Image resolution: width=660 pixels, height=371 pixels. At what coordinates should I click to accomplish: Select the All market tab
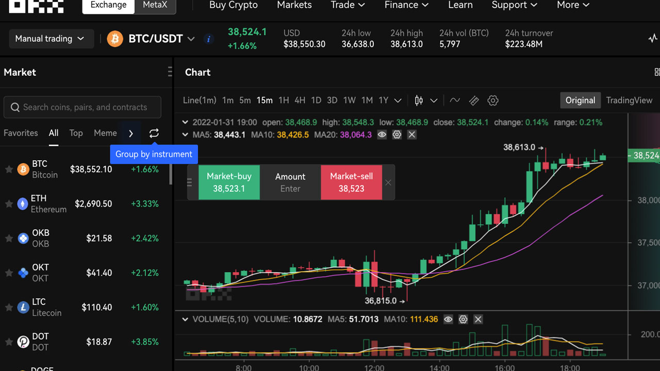[54, 133]
